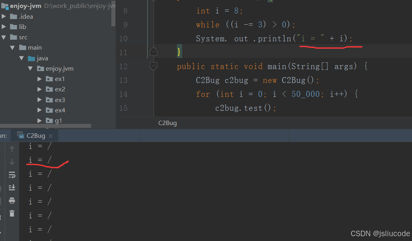Fold the main method at line 12
This screenshot has width=412, height=241.
[x=154, y=66]
